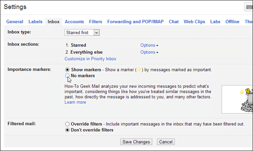Switch to the Labels tab
The image size is (253, 151).
36,22
